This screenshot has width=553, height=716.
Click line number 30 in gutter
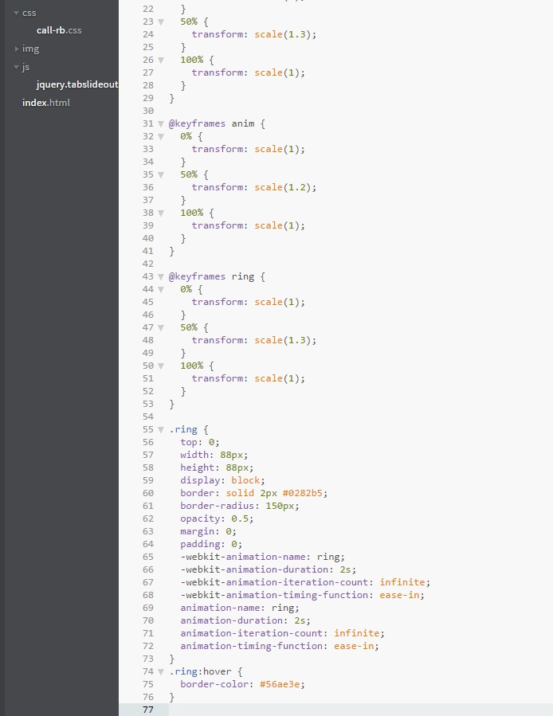click(148, 111)
